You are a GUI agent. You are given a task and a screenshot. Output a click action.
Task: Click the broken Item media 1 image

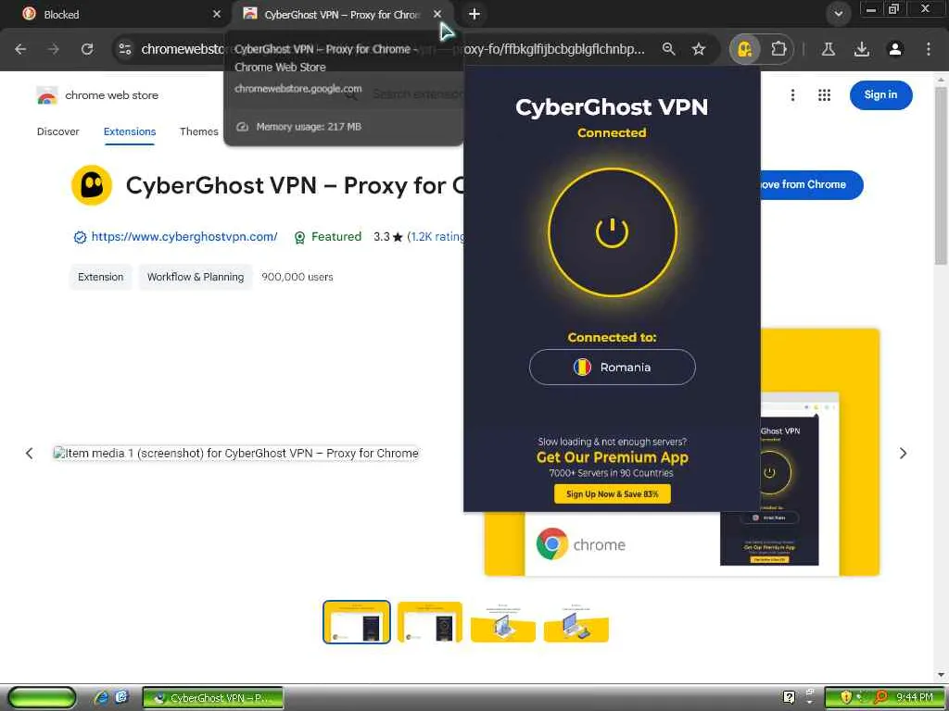236,453
